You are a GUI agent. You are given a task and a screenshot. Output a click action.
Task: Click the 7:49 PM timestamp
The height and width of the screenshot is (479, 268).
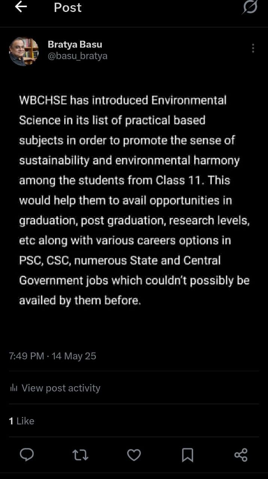click(x=26, y=356)
